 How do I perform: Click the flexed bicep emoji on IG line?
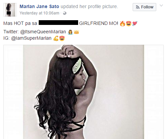click(x=56, y=38)
